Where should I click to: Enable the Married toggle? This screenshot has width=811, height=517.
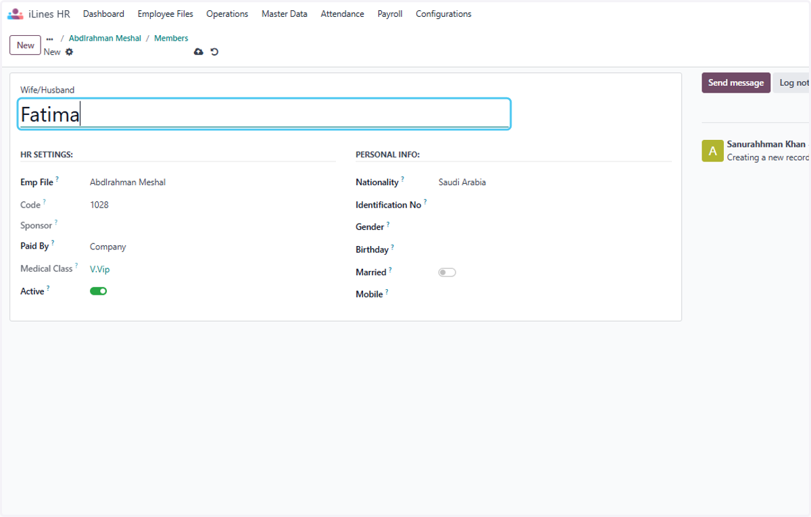tap(447, 272)
